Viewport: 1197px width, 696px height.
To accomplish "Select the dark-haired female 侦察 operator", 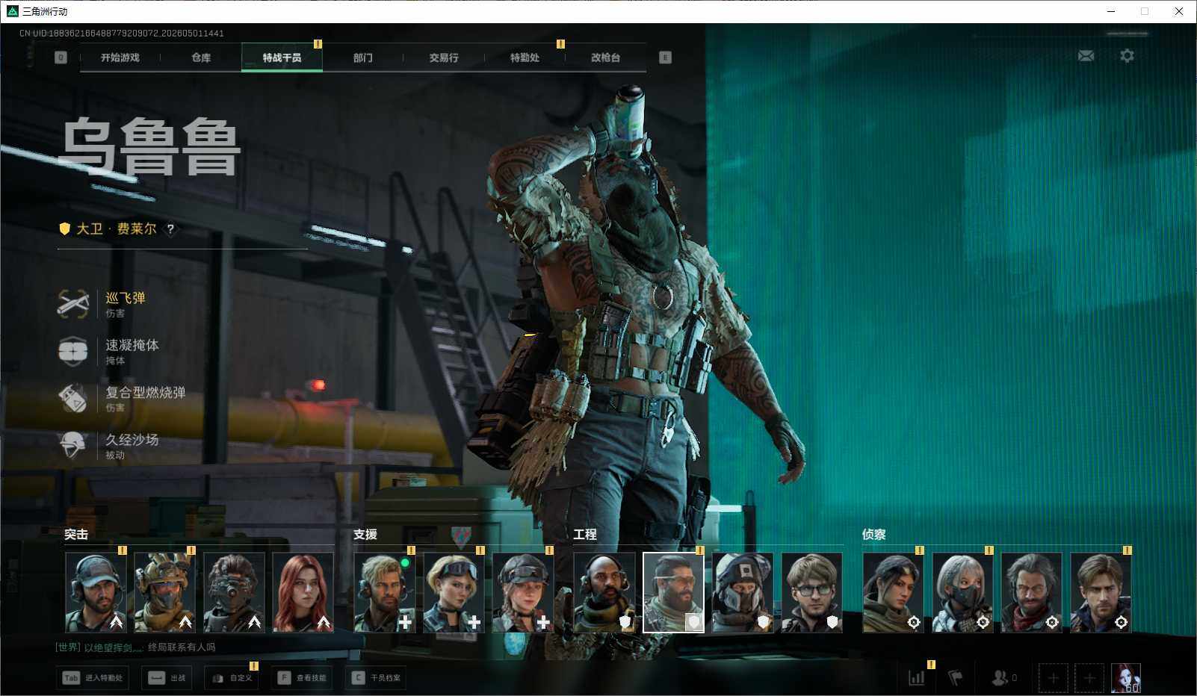I will coord(893,592).
